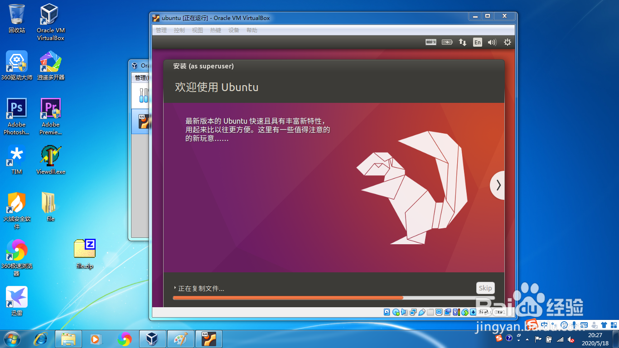Open the Windows Start menu
This screenshot has width=619, height=348.
pyautogui.click(x=13, y=338)
